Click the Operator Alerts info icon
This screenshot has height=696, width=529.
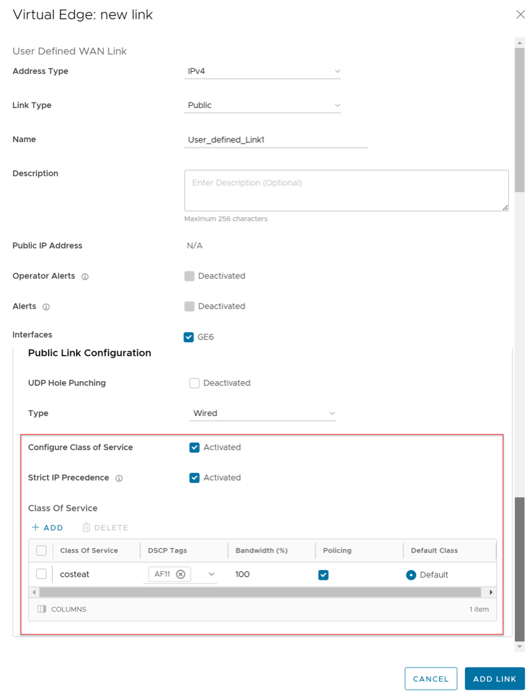pos(85,277)
